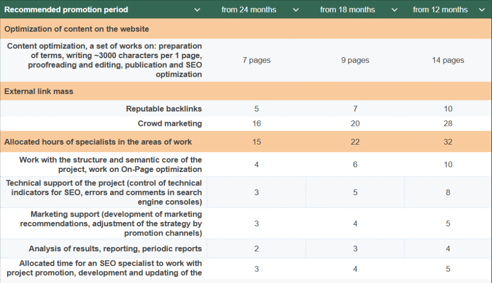492x283 pixels.
Task: Click the 7 pages cell
Action: tap(256, 60)
